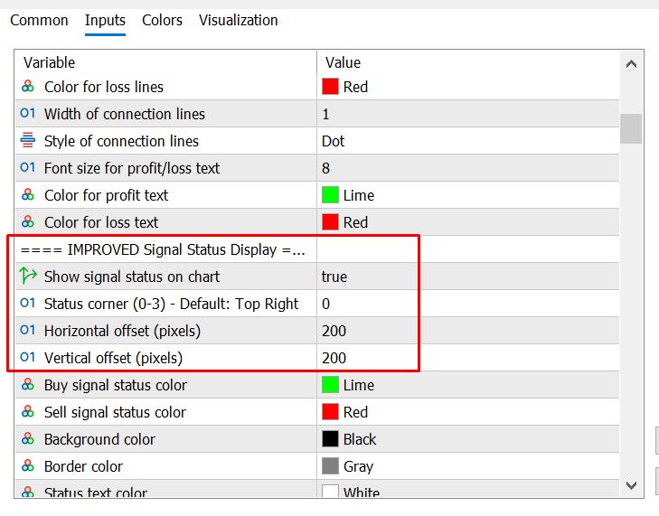Select the 'Buy signal status color' label
Screen dimensions: 659x516
(x=116, y=385)
